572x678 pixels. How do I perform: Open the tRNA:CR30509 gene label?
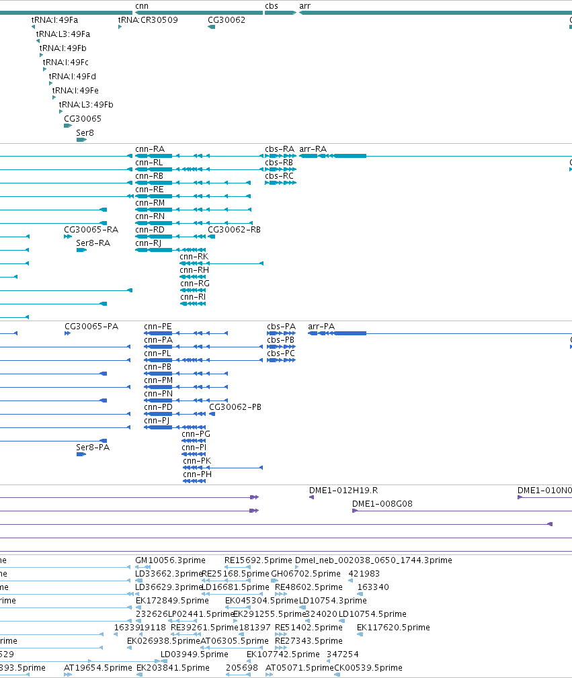click(x=148, y=20)
